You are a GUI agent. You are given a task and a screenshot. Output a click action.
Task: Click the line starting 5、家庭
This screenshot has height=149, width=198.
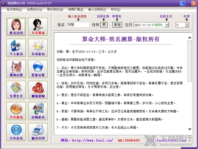117,111
